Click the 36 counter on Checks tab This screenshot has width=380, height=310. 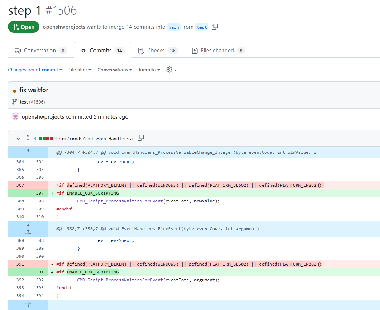click(173, 51)
